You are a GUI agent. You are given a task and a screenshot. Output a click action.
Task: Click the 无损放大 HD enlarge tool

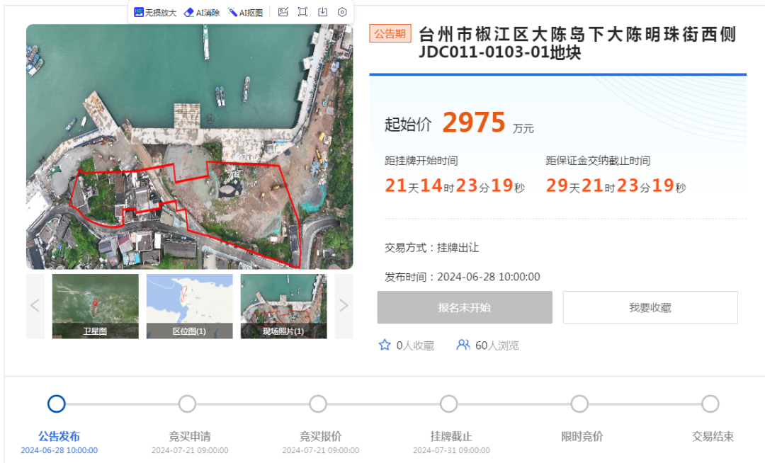tap(154, 12)
